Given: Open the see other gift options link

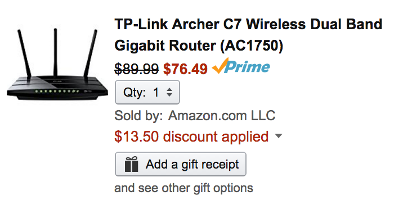Looking at the screenshot, I should [x=183, y=188].
